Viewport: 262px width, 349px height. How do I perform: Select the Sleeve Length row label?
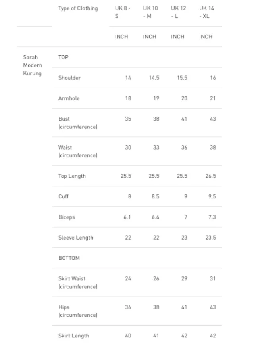tap(76, 238)
